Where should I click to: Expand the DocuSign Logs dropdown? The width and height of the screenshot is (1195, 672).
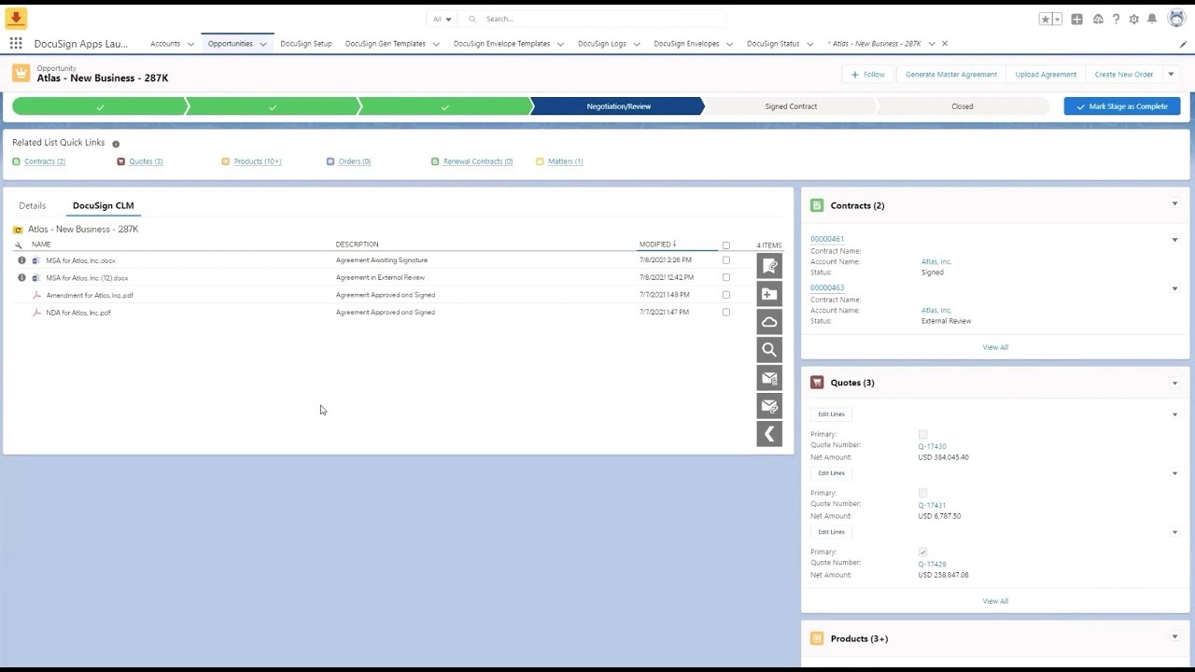[637, 44]
